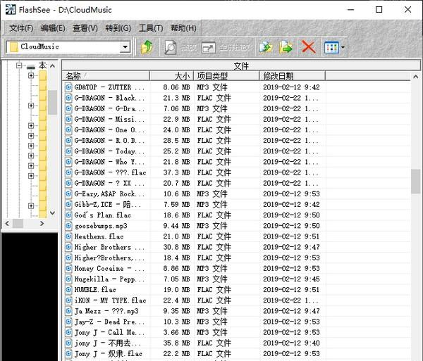Select file Higher Brothers ...
Viewport: 423px width, 361px height.
click(x=109, y=247)
